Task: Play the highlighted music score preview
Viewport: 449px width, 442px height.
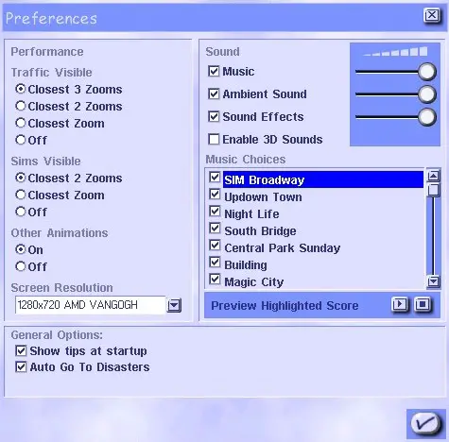Action: tap(400, 304)
